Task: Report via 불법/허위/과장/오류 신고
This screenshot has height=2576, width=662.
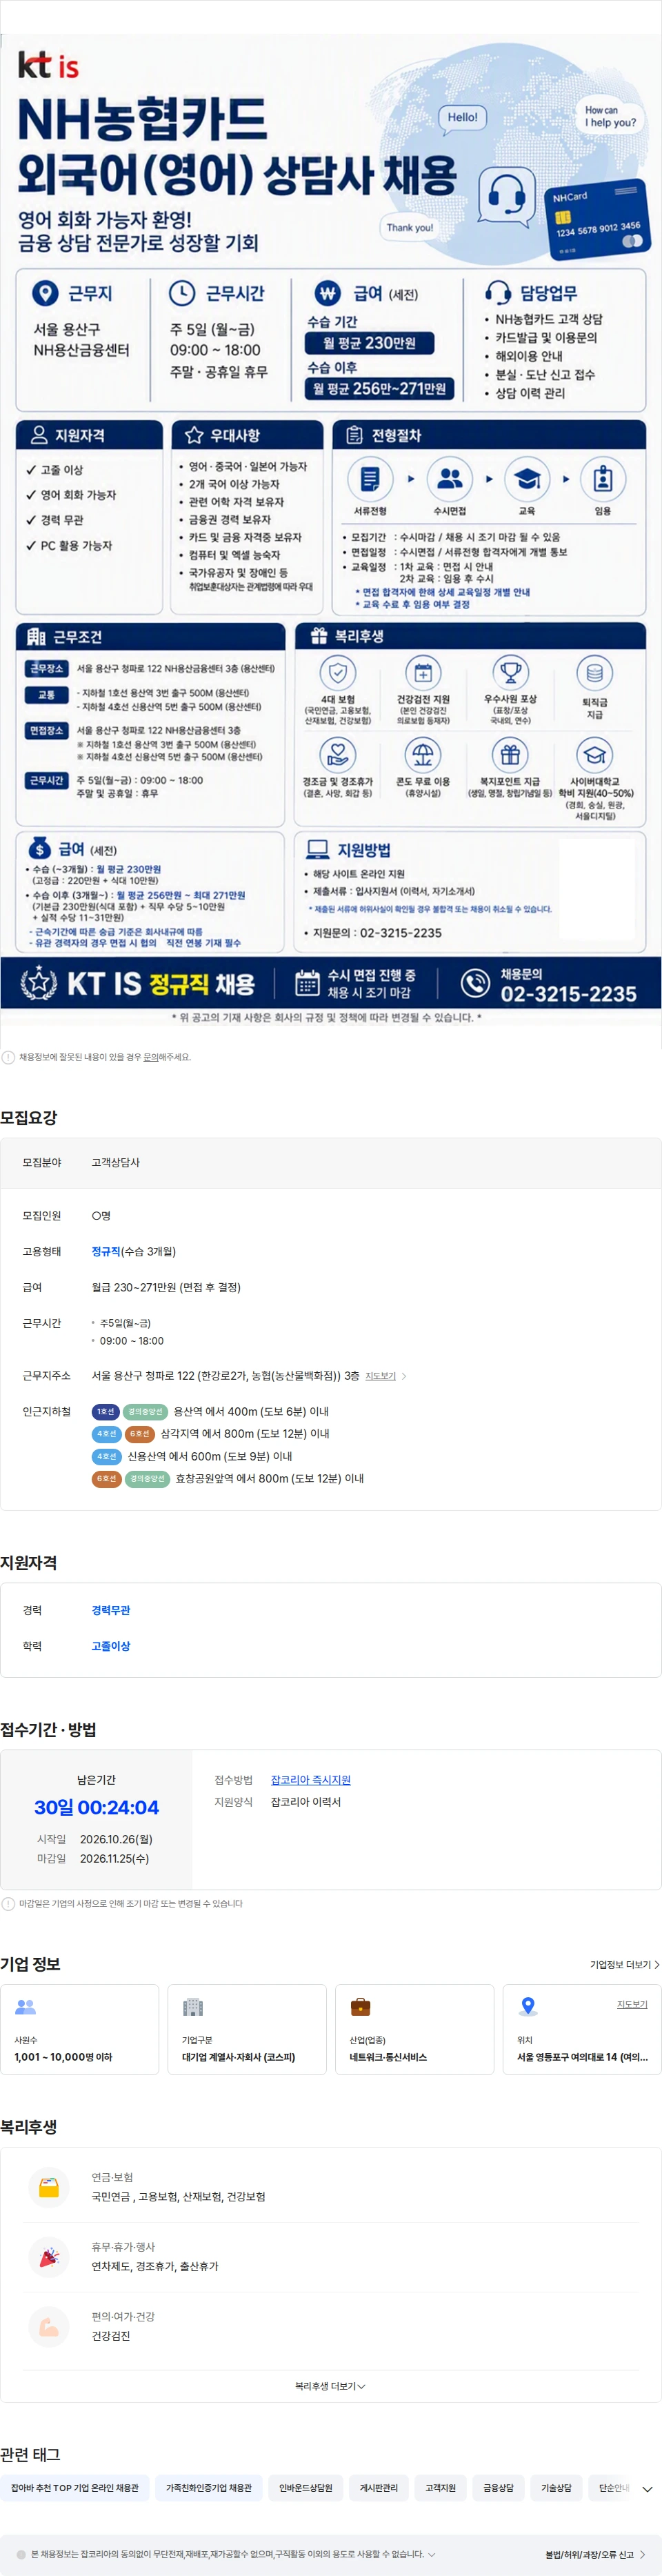Action: tap(595, 2554)
